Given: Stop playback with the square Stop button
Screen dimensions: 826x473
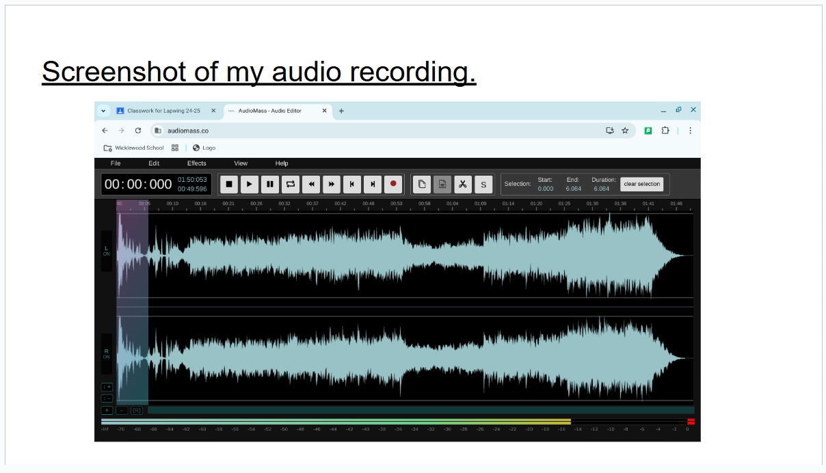Looking at the screenshot, I should coord(229,184).
